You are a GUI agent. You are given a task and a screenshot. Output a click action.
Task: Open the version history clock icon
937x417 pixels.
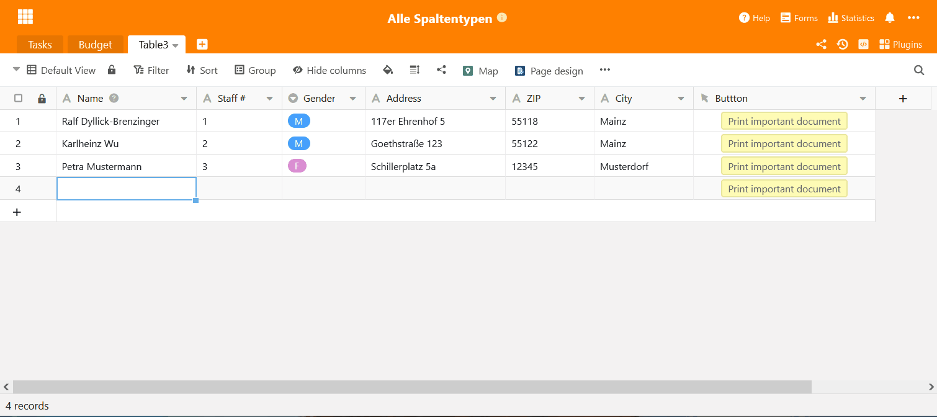tap(842, 44)
